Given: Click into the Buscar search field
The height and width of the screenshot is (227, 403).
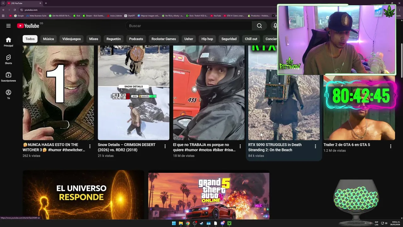Looking at the screenshot, I should tap(189, 26).
